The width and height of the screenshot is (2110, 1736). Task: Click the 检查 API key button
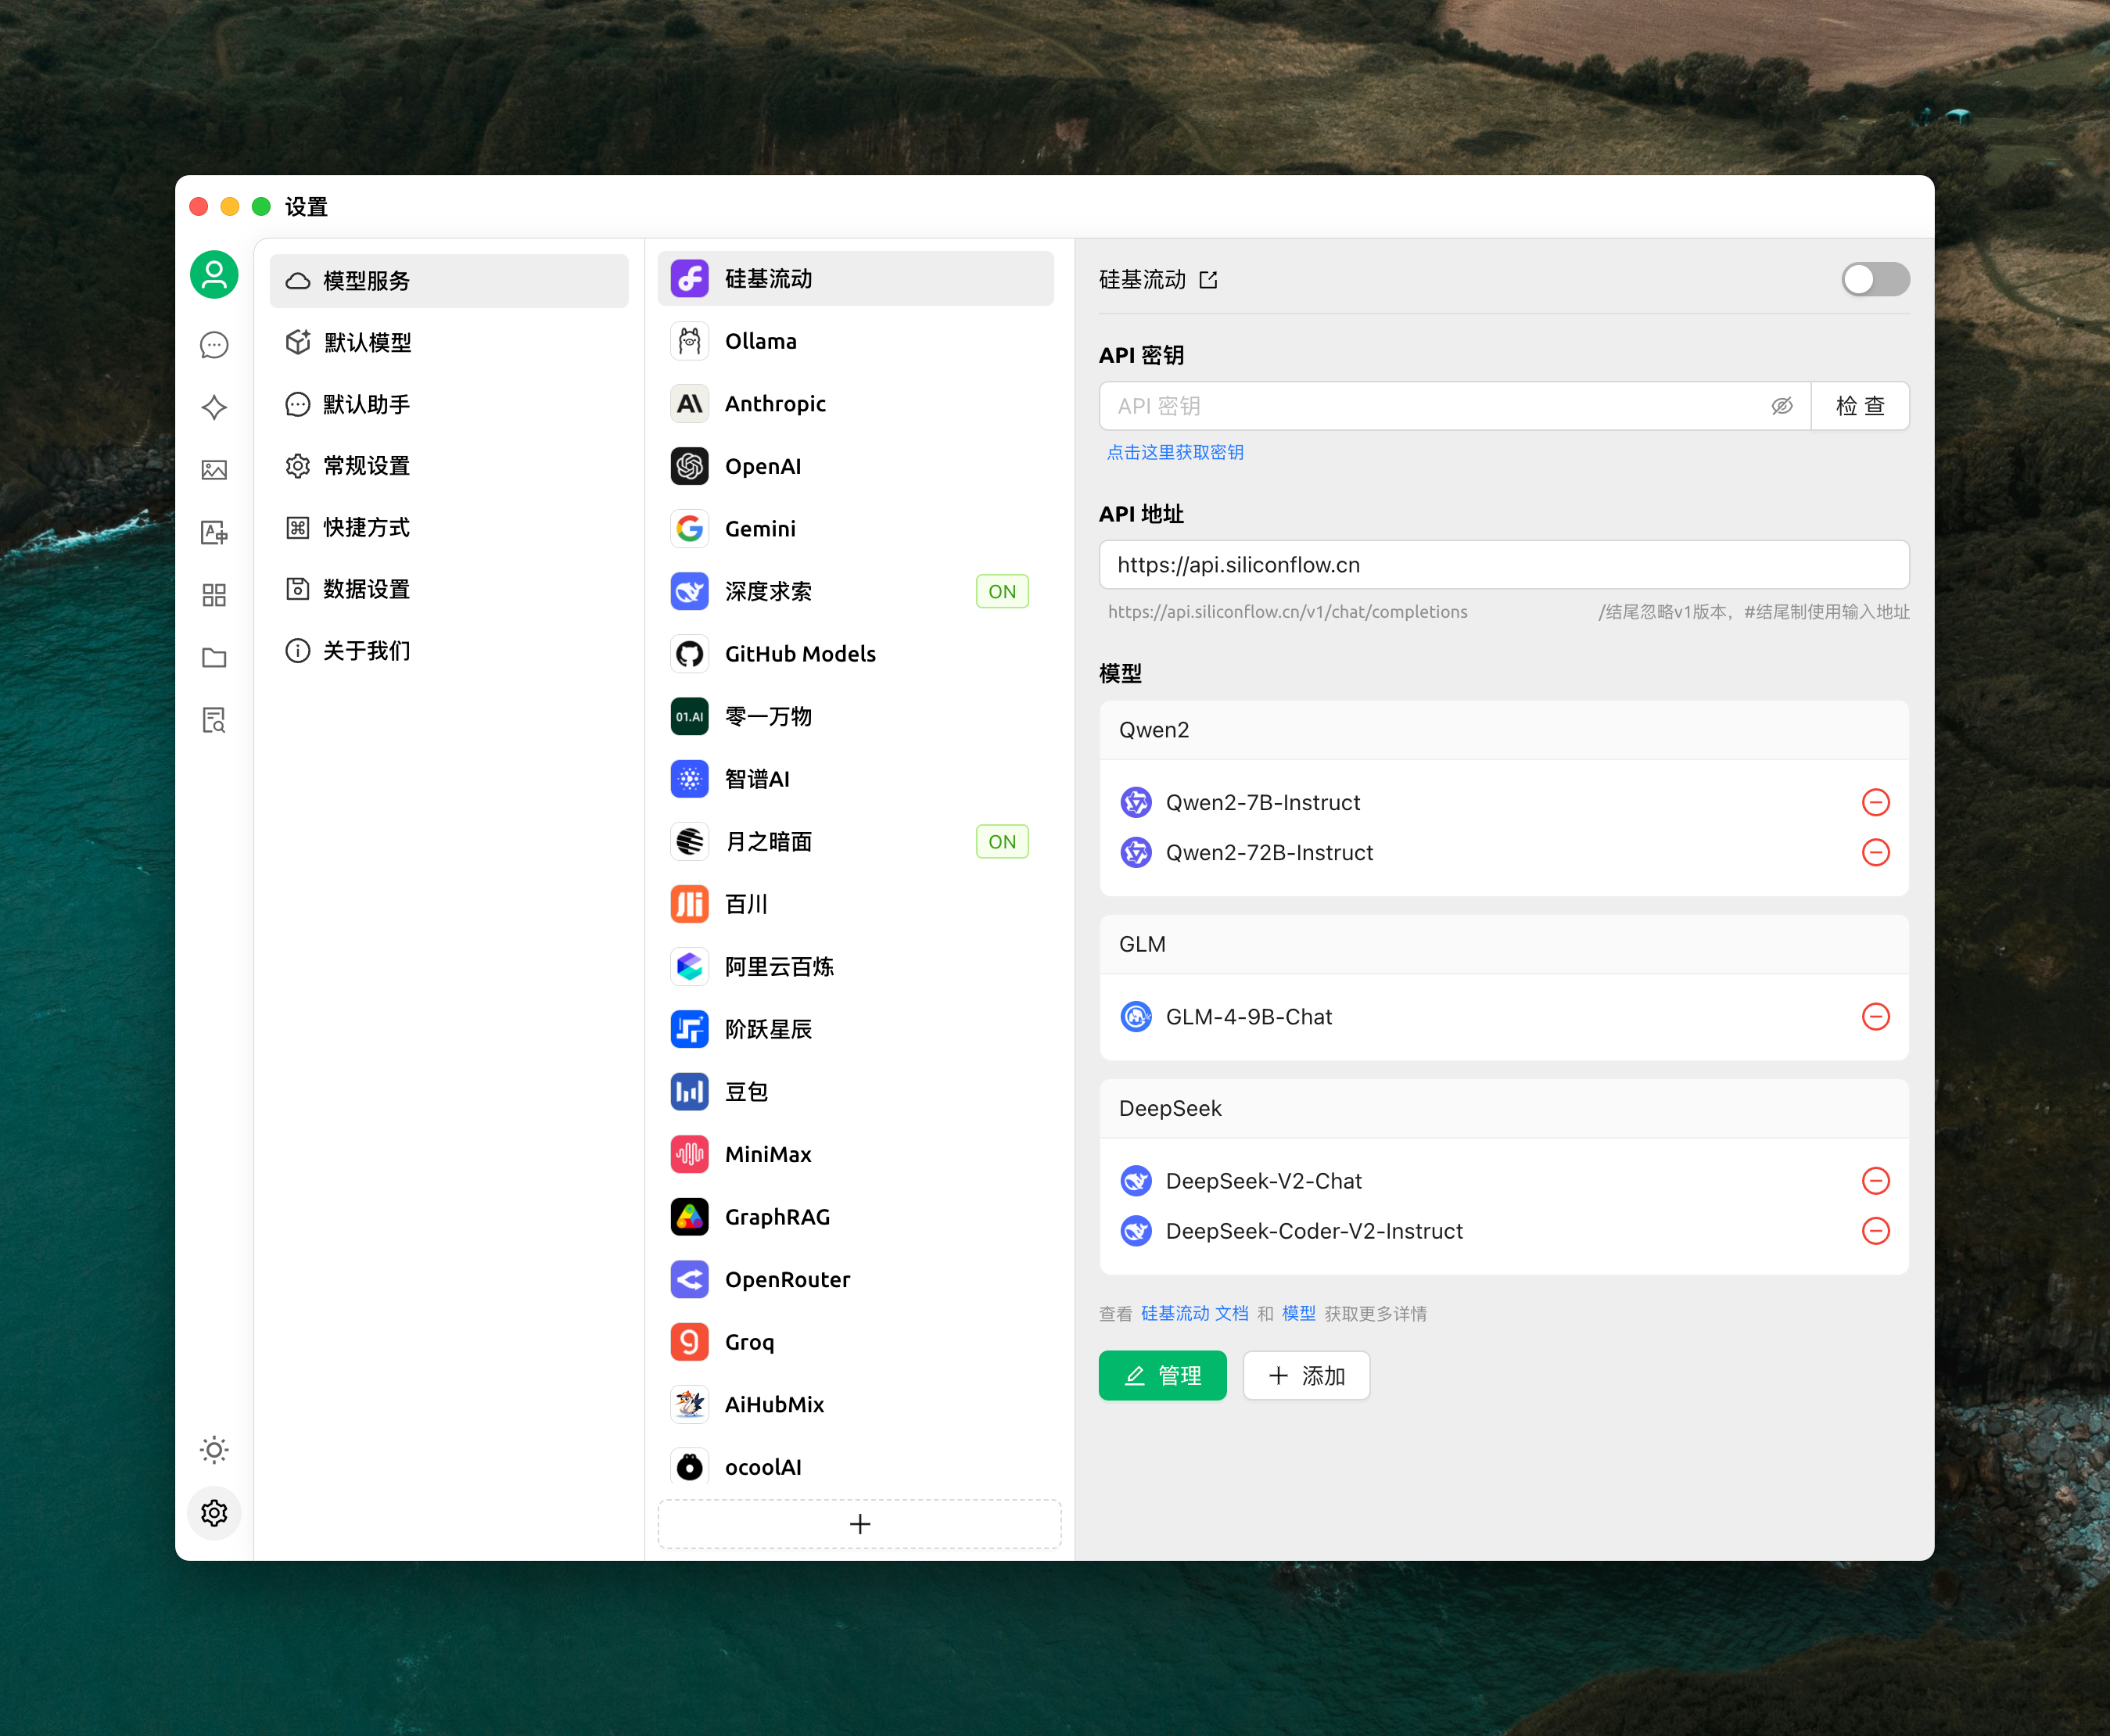(1860, 406)
